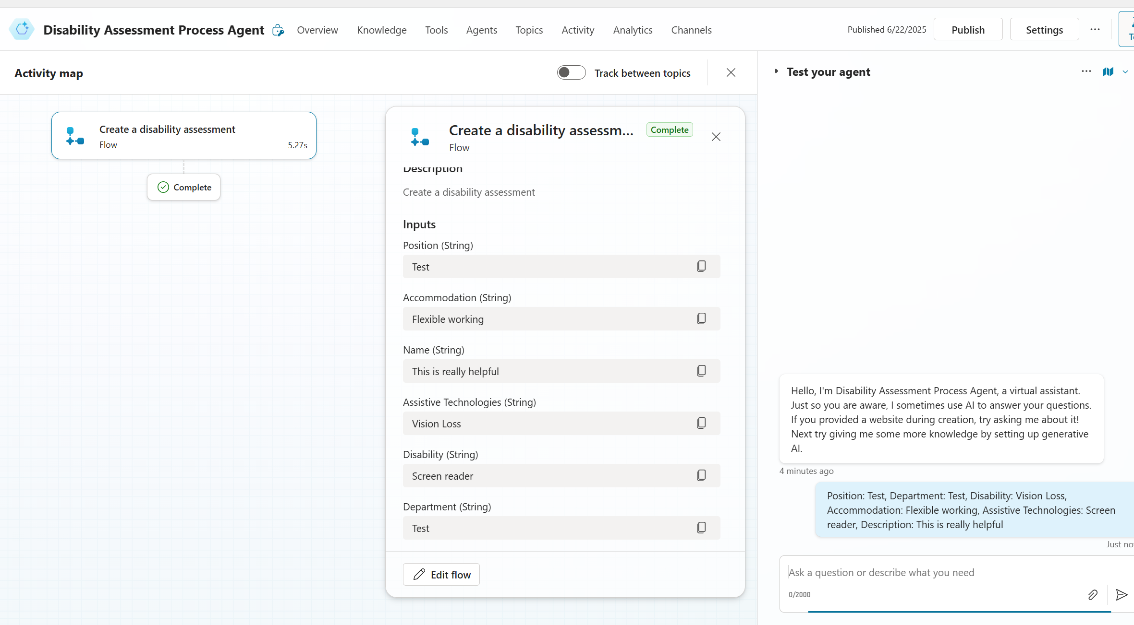Image resolution: width=1134 pixels, height=625 pixels.
Task: Click the send message arrow icon
Action: [1121, 595]
